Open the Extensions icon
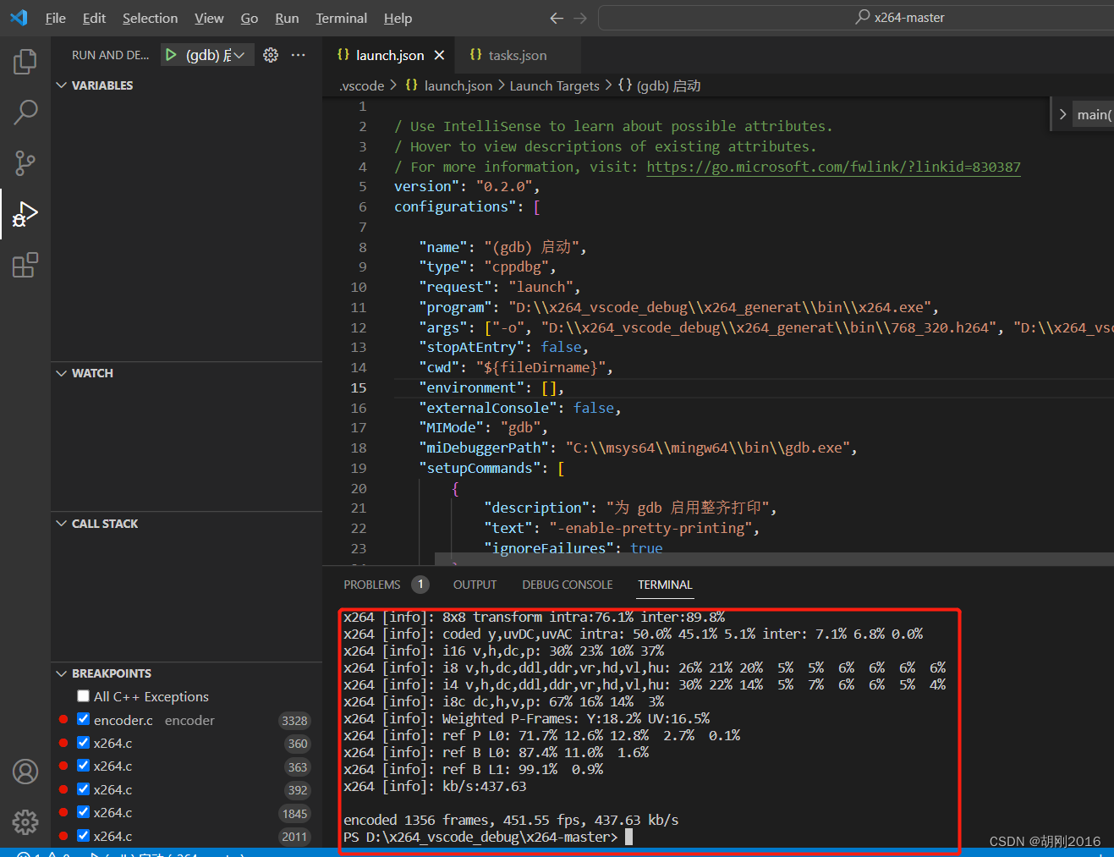The height and width of the screenshot is (857, 1114). click(x=25, y=265)
